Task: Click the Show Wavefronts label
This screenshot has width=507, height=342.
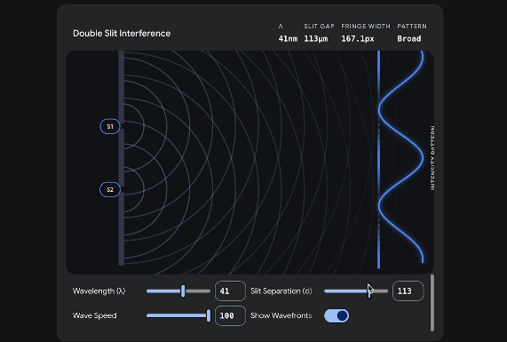Action: point(281,315)
